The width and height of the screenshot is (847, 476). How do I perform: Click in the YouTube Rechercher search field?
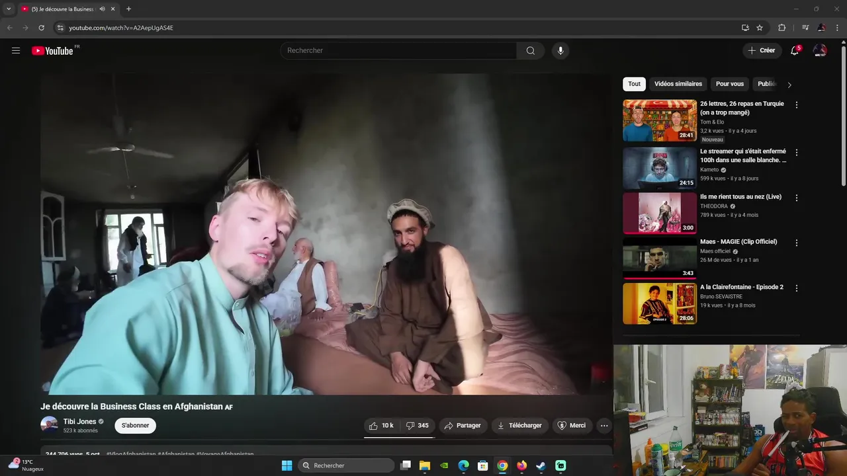pyautogui.click(x=398, y=50)
